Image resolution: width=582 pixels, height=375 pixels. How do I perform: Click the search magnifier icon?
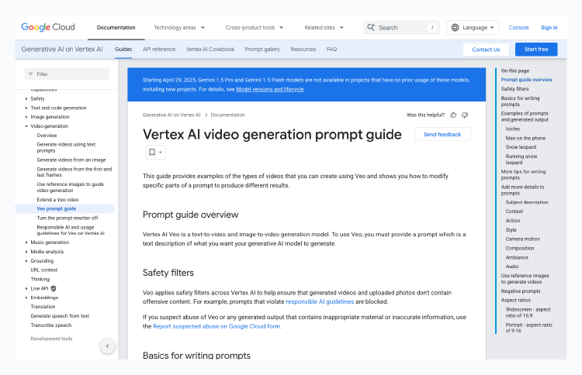[370, 27]
